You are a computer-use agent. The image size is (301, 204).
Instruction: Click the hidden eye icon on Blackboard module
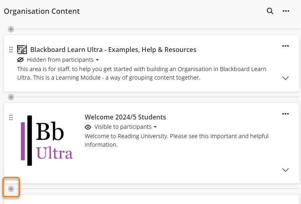click(x=21, y=59)
